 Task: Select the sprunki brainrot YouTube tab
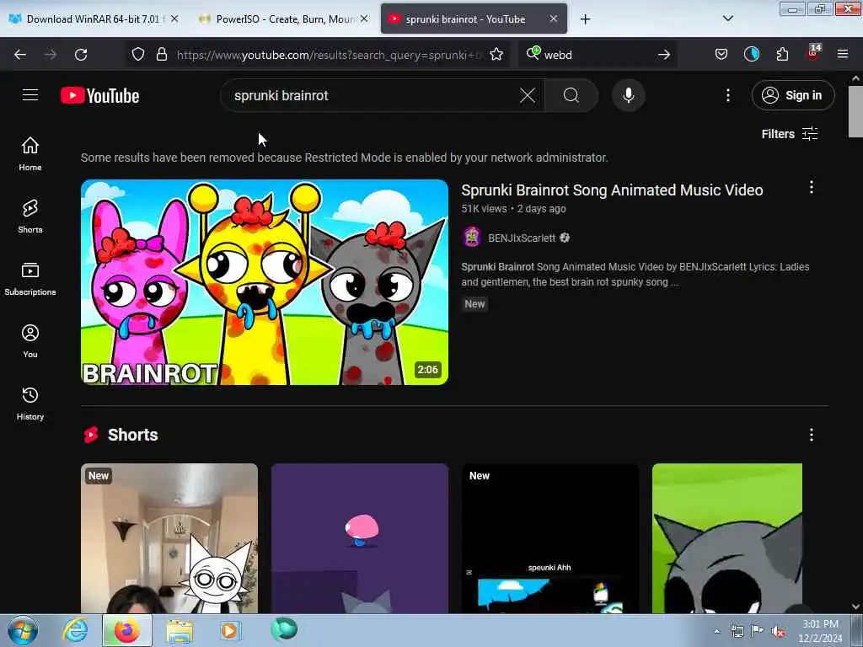(465, 19)
